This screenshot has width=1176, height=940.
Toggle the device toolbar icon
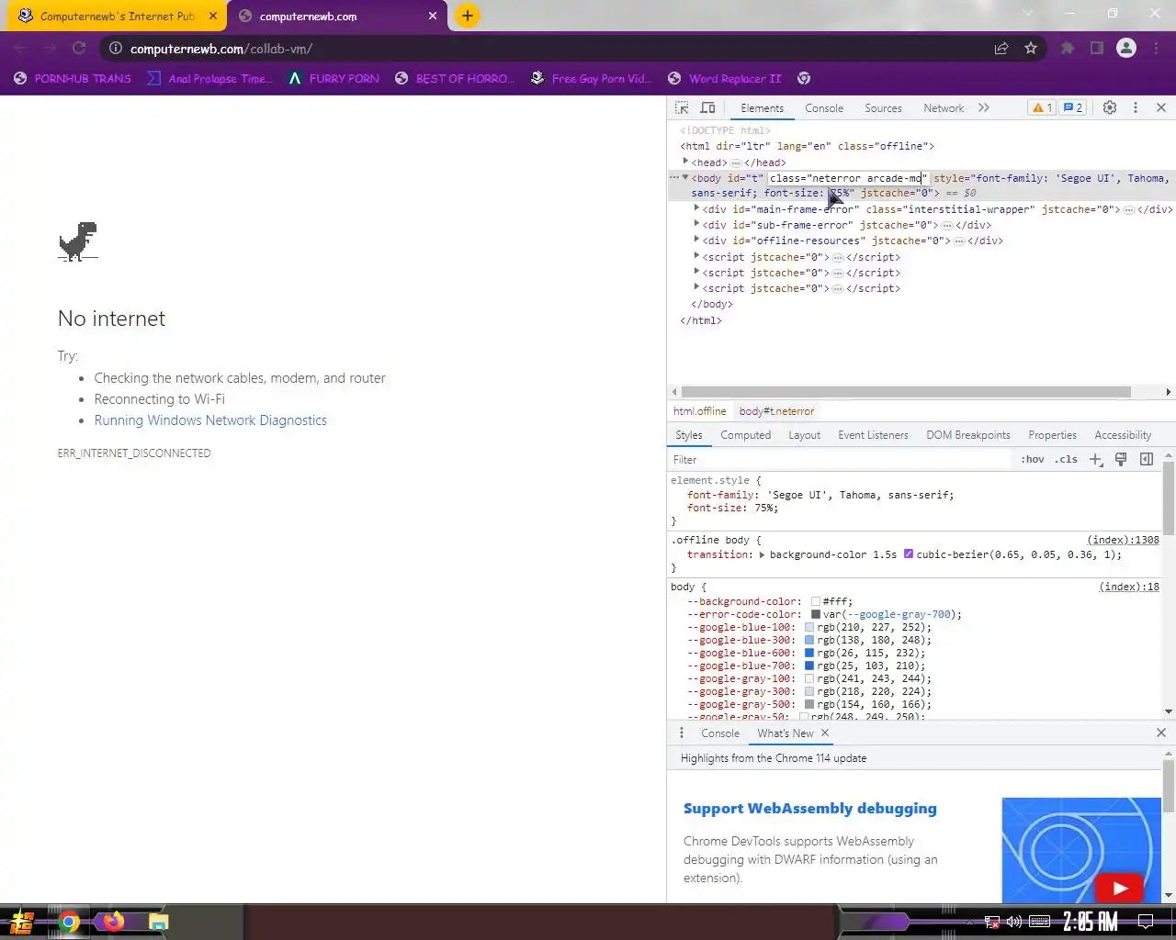(708, 107)
